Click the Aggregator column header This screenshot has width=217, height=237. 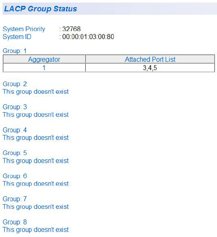[44, 59]
